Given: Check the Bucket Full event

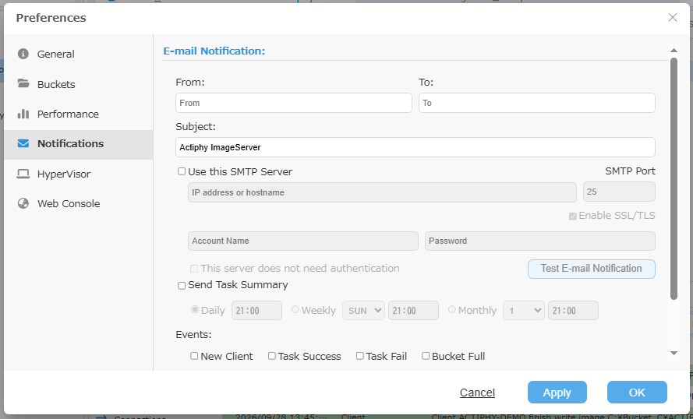Looking at the screenshot, I should (426, 356).
